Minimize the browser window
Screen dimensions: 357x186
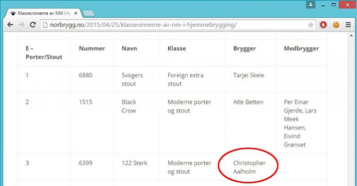(x=323, y=5)
